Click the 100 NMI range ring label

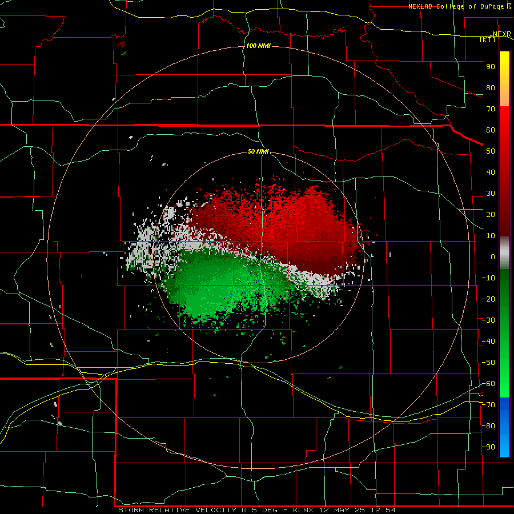258,46
